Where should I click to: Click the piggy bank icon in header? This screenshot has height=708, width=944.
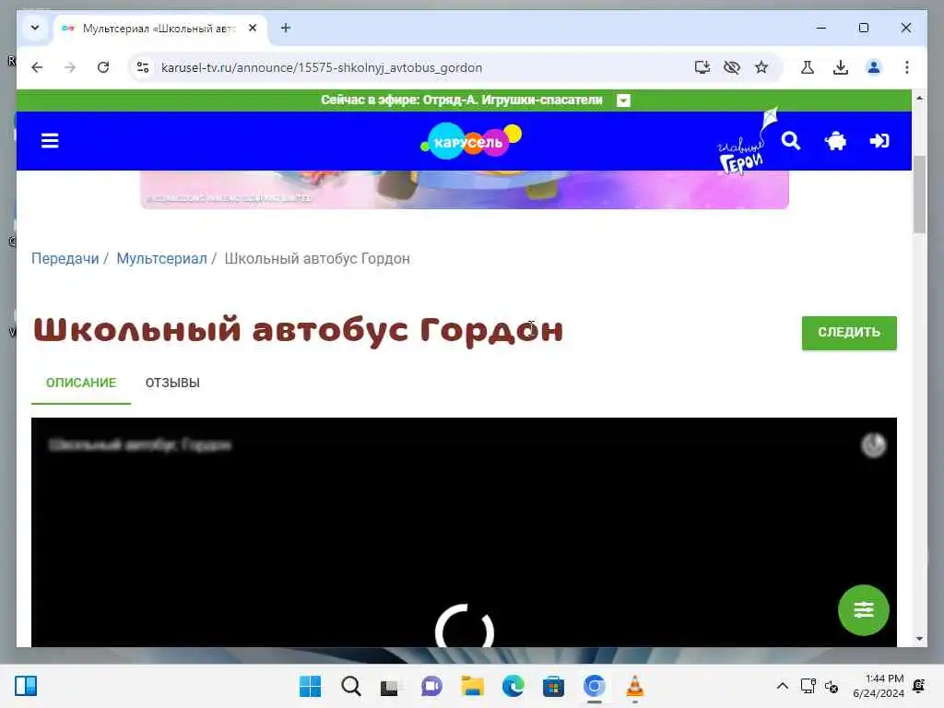[x=835, y=141]
